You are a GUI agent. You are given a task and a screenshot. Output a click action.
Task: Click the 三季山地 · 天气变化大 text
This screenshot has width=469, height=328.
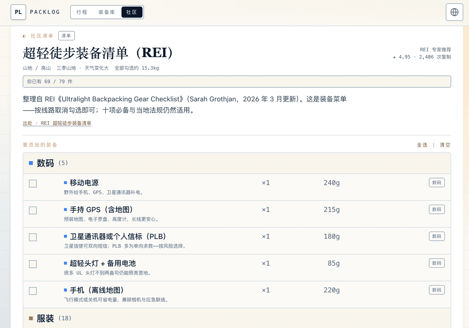pyautogui.click(x=82, y=68)
